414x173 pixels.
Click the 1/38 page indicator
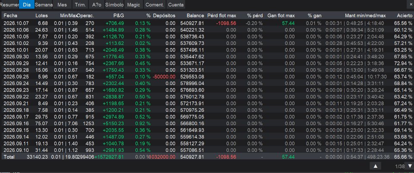coord(400,167)
